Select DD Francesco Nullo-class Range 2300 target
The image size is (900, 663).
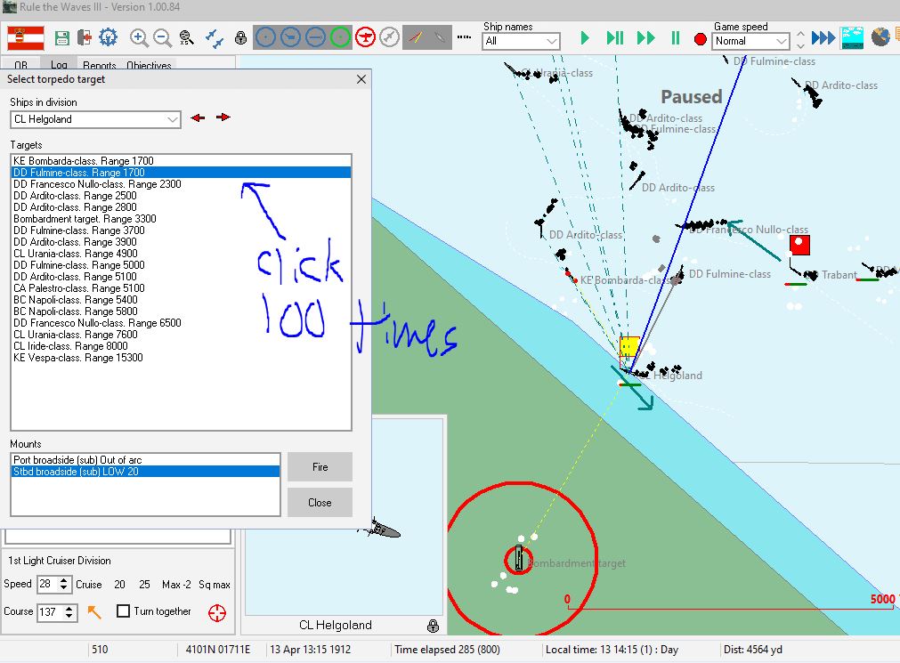[x=181, y=183]
